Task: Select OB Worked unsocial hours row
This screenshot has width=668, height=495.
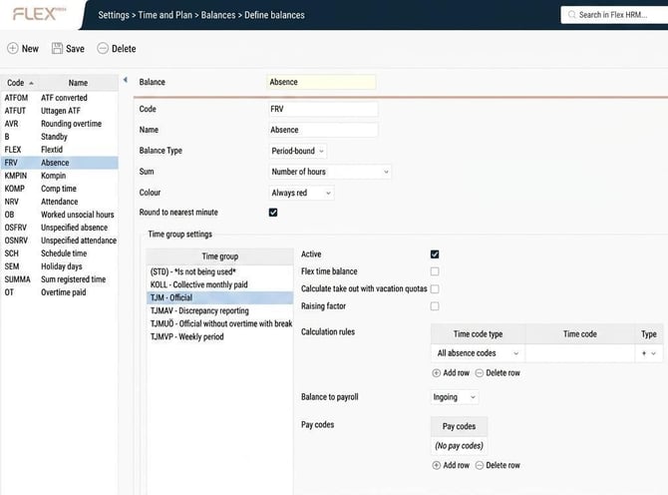Action: (x=60, y=215)
